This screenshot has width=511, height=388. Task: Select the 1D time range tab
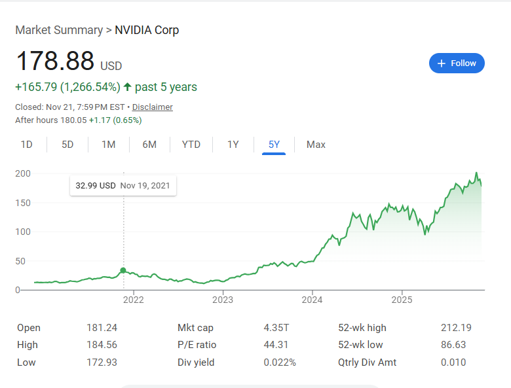[27, 145]
